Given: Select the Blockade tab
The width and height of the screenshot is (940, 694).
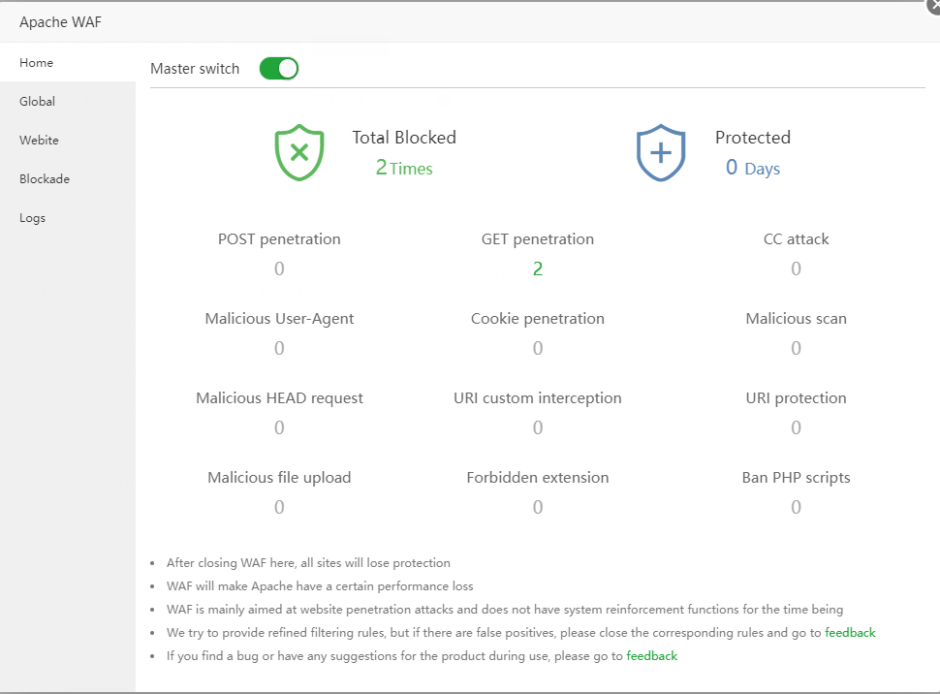Looking at the screenshot, I should [45, 179].
